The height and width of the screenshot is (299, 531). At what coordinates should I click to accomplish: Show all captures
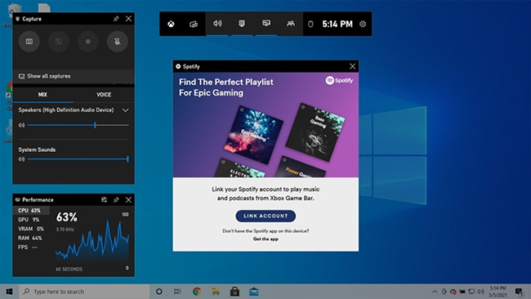(74, 76)
